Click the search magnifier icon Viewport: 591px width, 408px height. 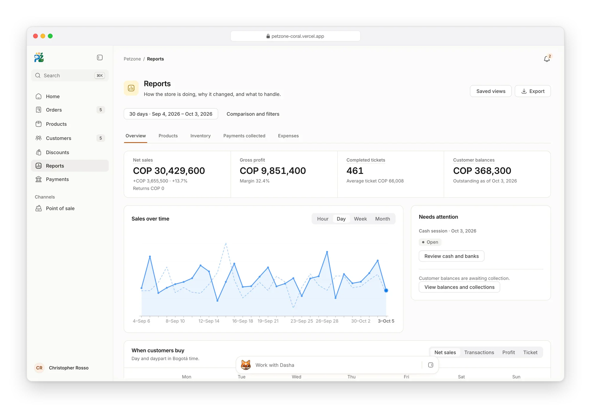point(38,76)
